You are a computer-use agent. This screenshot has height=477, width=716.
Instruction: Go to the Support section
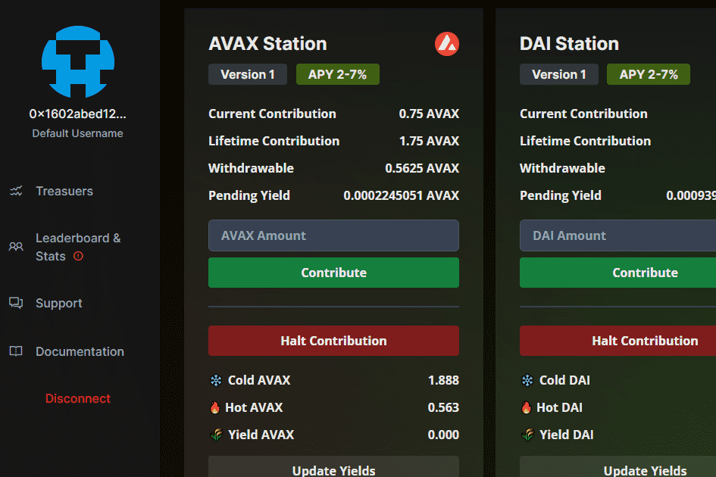click(59, 303)
